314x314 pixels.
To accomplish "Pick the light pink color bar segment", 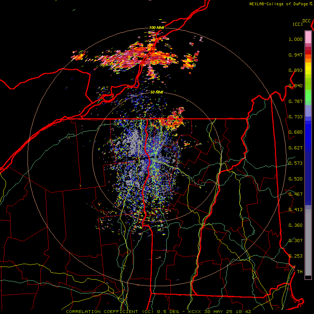I will 308,37.
